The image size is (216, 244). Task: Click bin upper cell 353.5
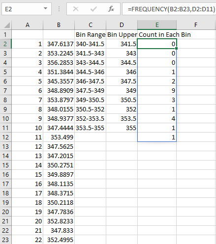122,118
